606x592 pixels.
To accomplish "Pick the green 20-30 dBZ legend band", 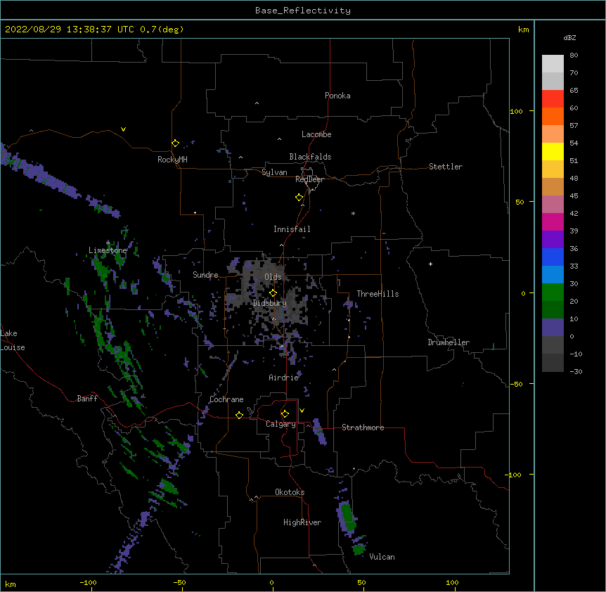I will (553, 292).
